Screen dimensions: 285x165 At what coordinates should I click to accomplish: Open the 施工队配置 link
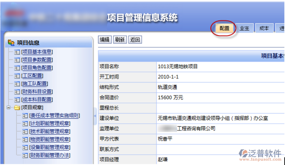click(35, 84)
